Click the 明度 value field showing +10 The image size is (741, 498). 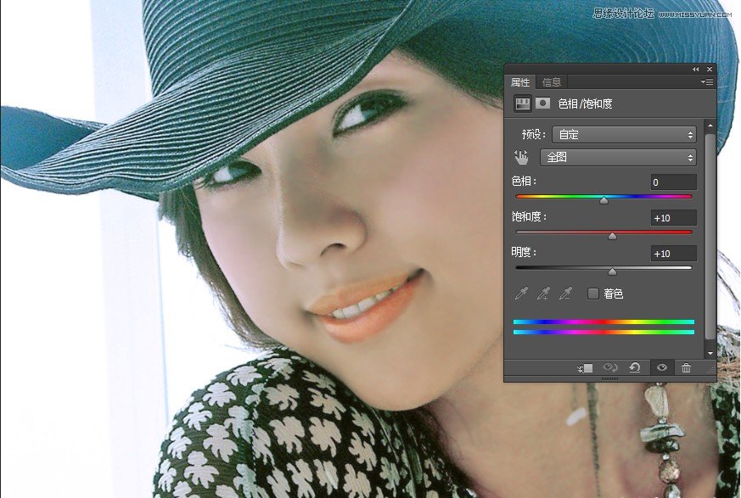coord(673,253)
